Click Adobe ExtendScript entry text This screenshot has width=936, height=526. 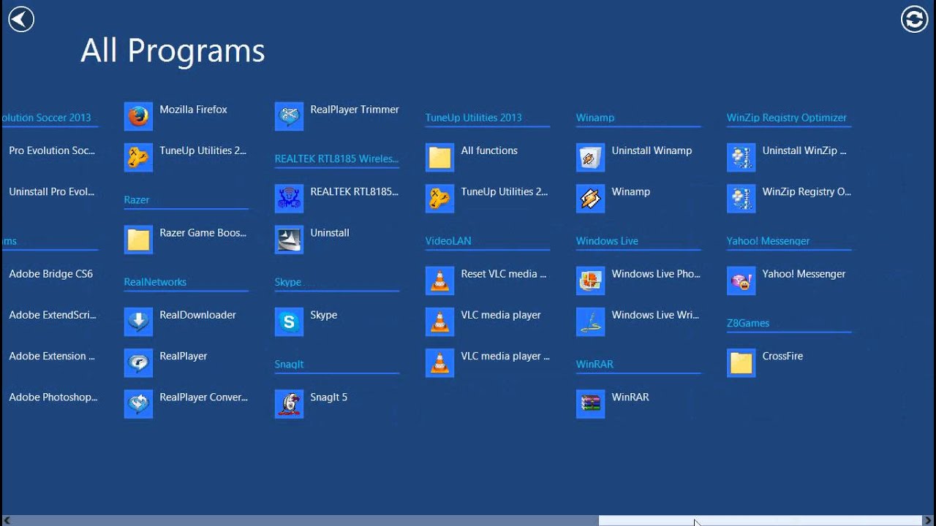point(53,315)
